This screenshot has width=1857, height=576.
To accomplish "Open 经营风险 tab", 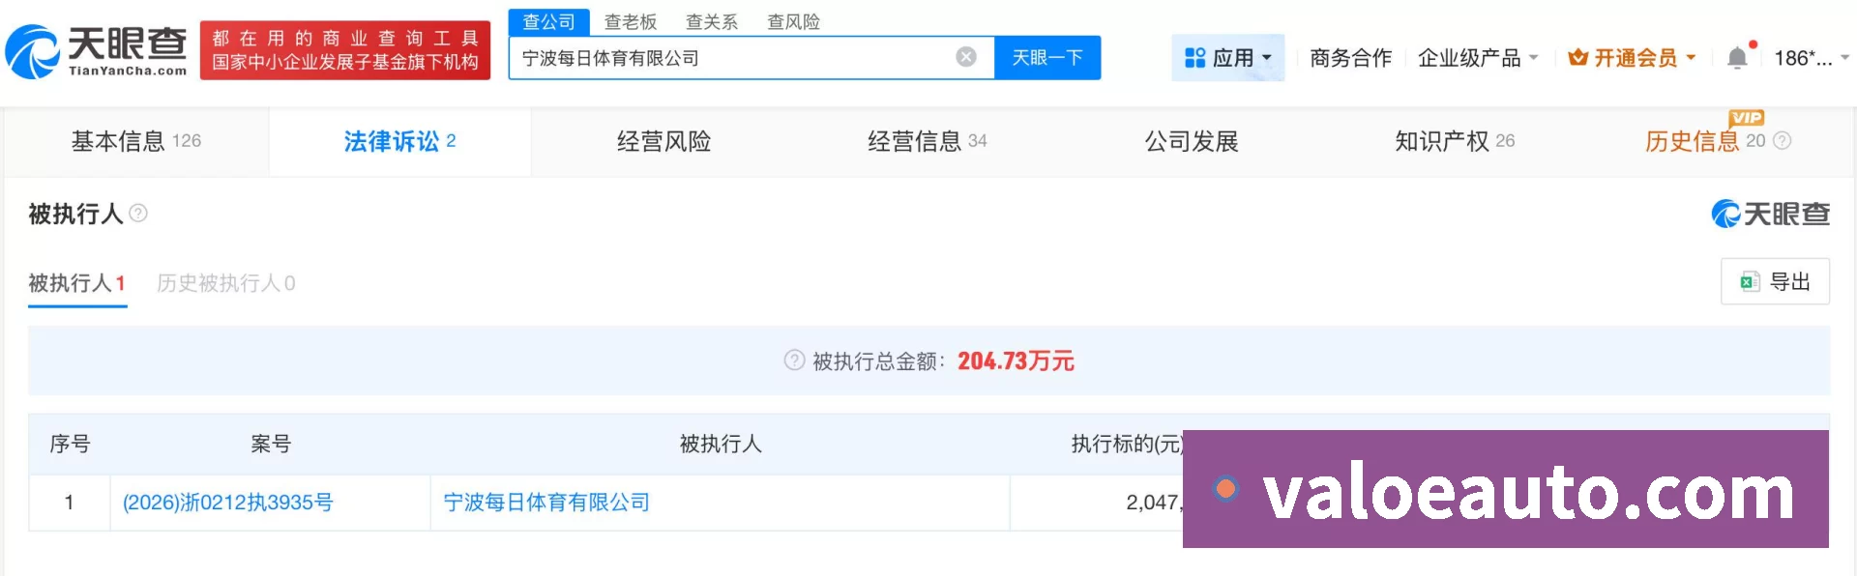I will pyautogui.click(x=663, y=141).
